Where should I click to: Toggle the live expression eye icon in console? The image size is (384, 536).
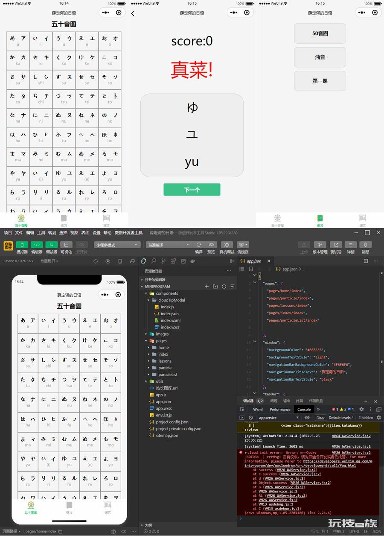pos(307,418)
